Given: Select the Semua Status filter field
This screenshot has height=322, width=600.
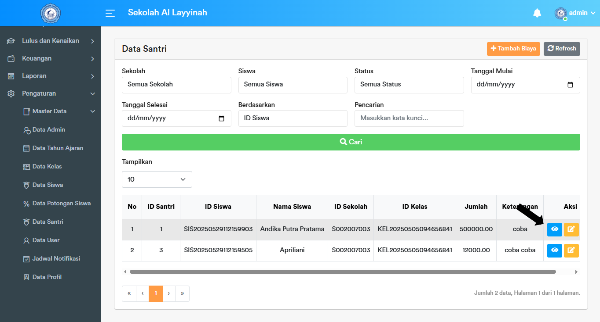Looking at the screenshot, I should pos(409,85).
